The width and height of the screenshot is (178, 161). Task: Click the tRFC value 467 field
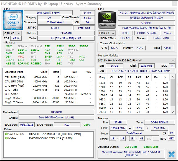(x=171, y=139)
